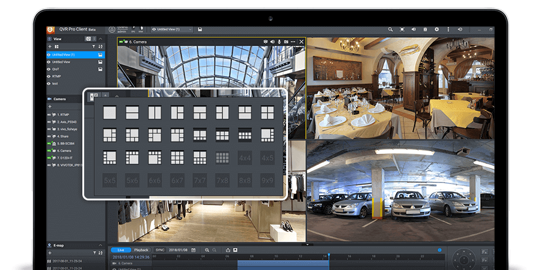This screenshot has height=270, width=541.
Task: Choose the 8x8 grid layout
Action: tap(245, 181)
